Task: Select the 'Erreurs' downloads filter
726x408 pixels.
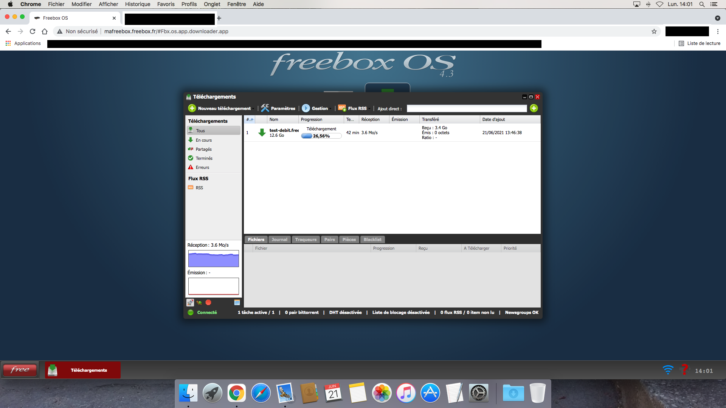Action: coord(214,167)
